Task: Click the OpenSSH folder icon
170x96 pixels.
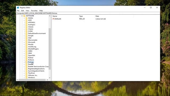Action: click(27, 55)
